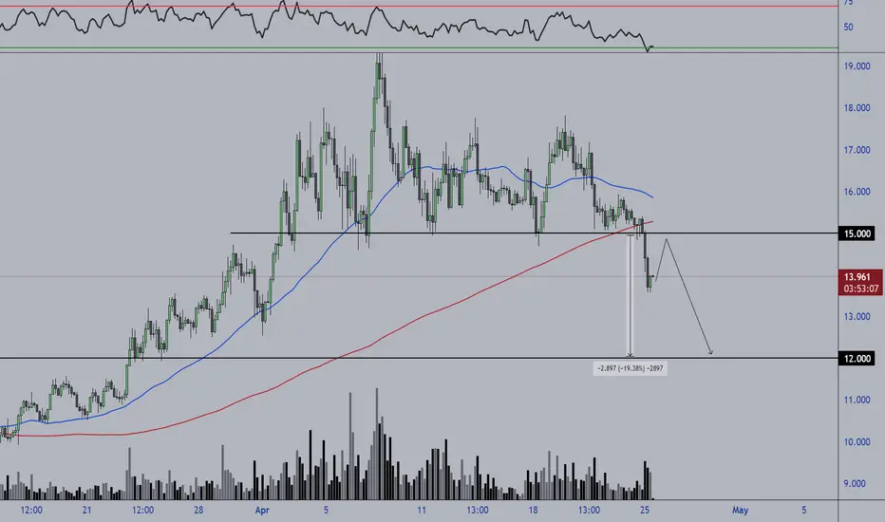Image resolution: width=885 pixels, height=522 pixels.
Task: Click the 10.000 price axis label
Action: [857, 441]
